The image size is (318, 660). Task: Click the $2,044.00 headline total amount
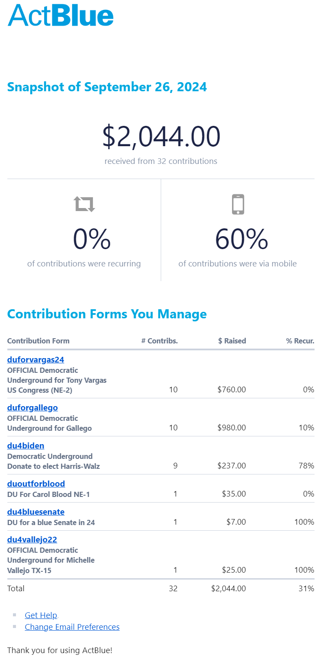161,137
